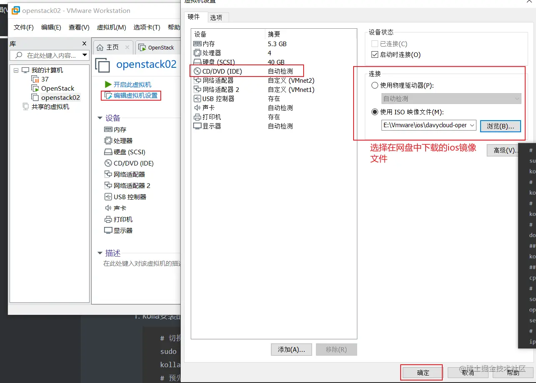Click 5.3 GB memory summary value
536x383 pixels.
coord(277,44)
